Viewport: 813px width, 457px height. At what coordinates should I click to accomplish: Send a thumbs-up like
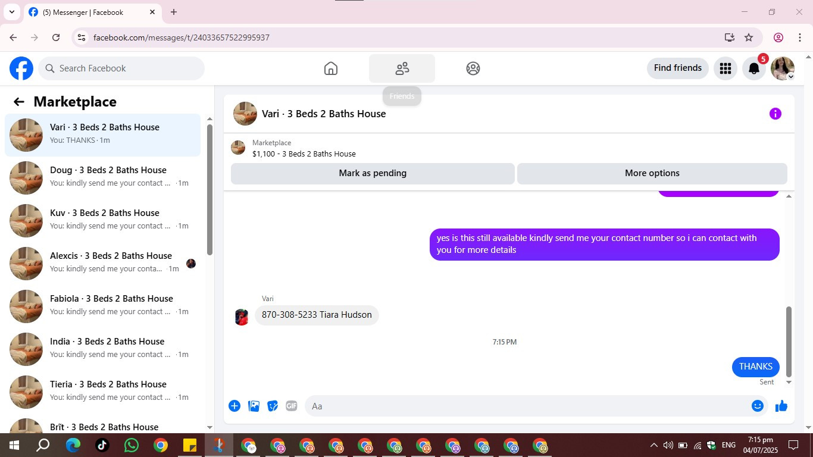pos(781,406)
